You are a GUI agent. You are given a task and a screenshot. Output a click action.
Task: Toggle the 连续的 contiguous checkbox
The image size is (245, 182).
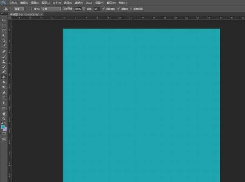(x=119, y=8)
